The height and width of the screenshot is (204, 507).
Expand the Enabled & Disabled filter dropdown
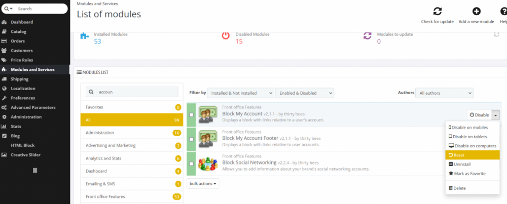(x=304, y=93)
